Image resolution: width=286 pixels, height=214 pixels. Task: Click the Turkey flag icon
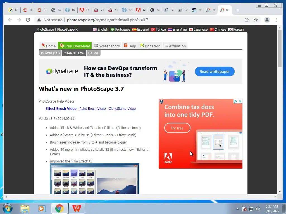tap(153, 30)
